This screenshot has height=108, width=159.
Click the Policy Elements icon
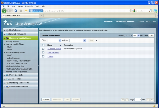[x=7, y=75]
